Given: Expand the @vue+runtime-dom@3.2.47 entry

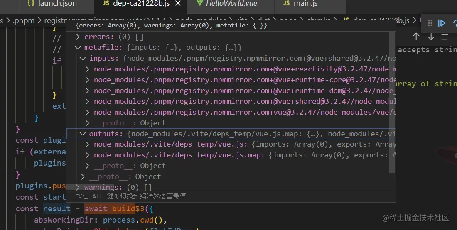Looking at the screenshot, I should point(87,91).
